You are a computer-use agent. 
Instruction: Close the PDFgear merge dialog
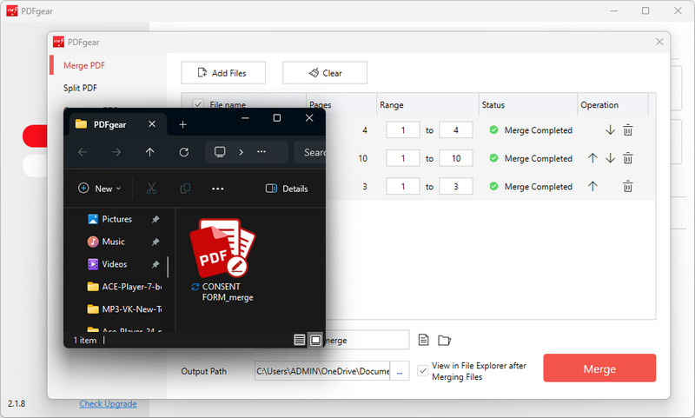(x=659, y=42)
